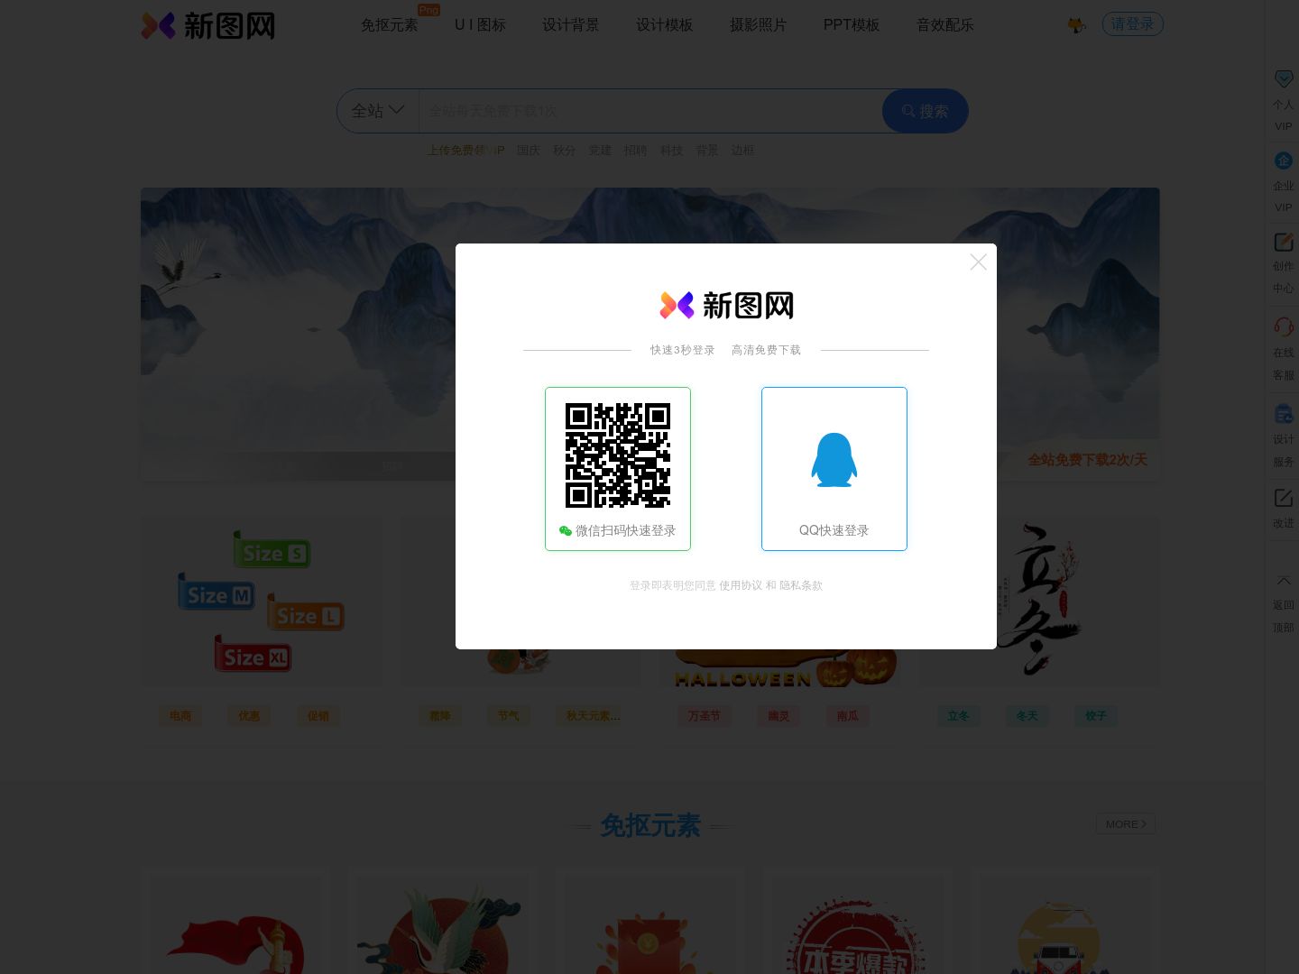The height and width of the screenshot is (974, 1299).
Task: Open the 隐私条款 link
Action: click(x=801, y=585)
